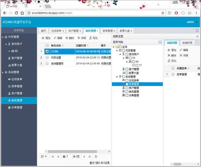
Task: Refresh the role grid with reload icon
Action: 96,157
